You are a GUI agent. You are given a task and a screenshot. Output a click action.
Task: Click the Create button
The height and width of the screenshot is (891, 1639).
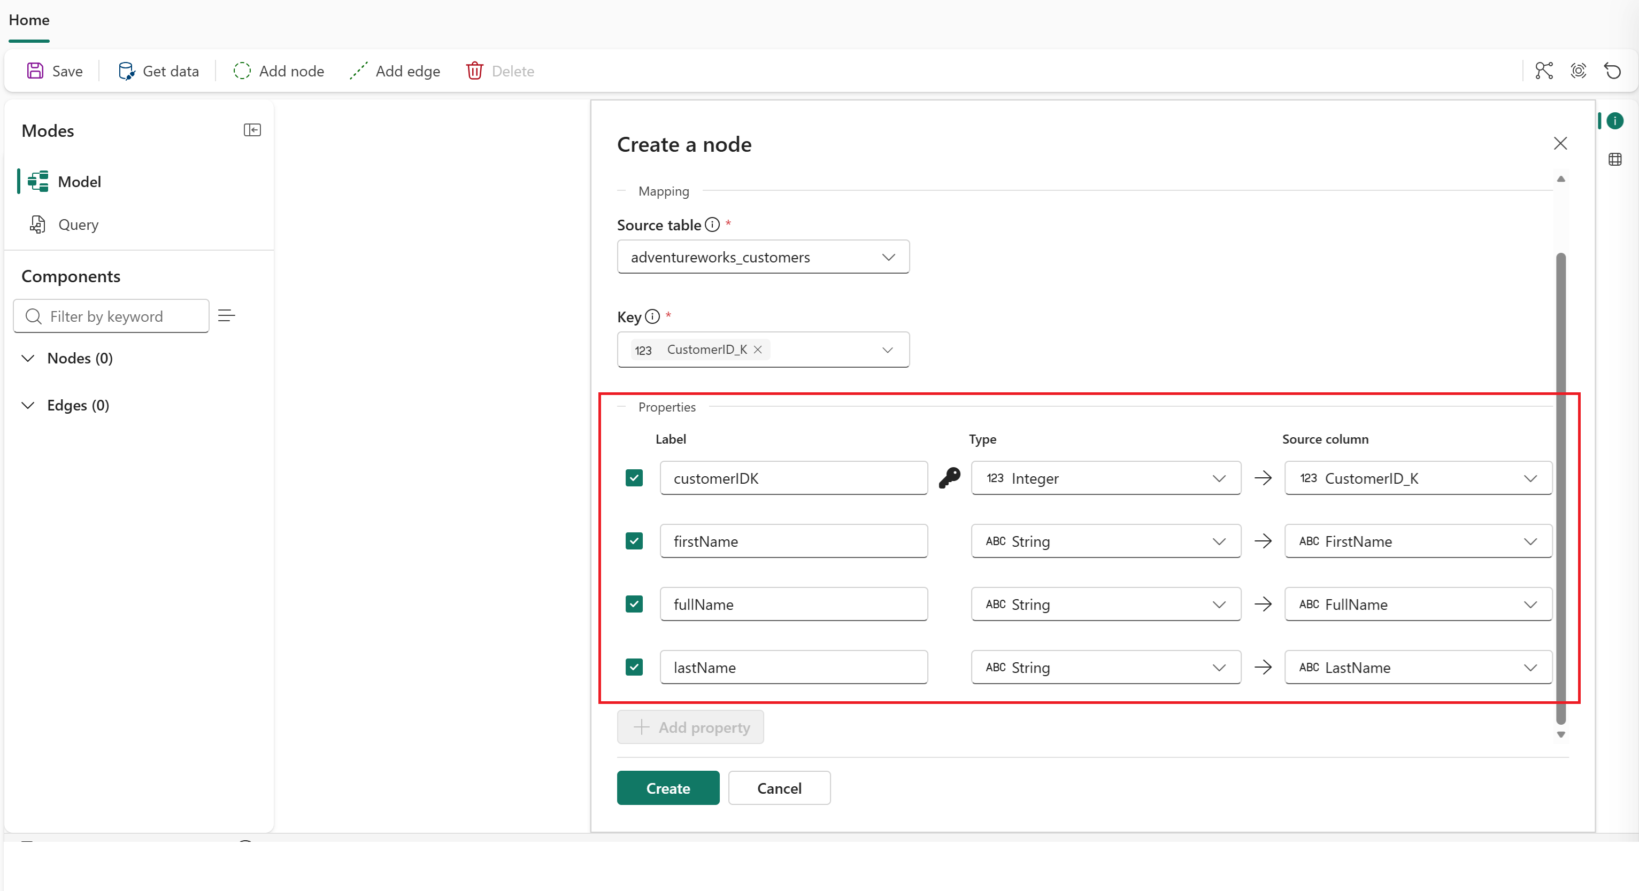pyautogui.click(x=668, y=788)
